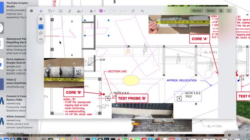The image size is (250, 140).
Task: Select the CORE 'B' label box
Action: (74, 93)
